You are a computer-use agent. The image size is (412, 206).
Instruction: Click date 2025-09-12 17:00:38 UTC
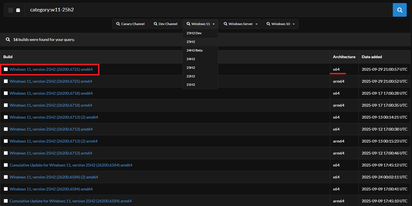(384, 129)
